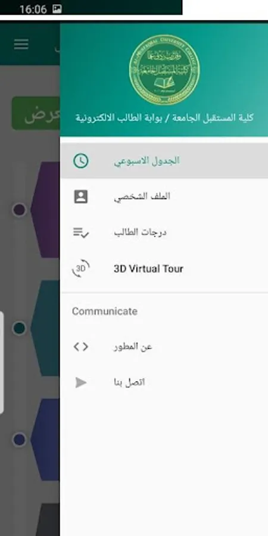Open 3D Virtual Tour entry
The width and height of the screenshot is (268, 536).
coord(164,269)
